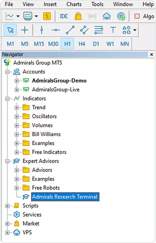Select AdmiralsGroup-Live account label

56,89
